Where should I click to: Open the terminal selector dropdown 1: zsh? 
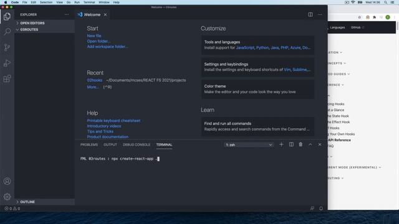[x=249, y=145]
